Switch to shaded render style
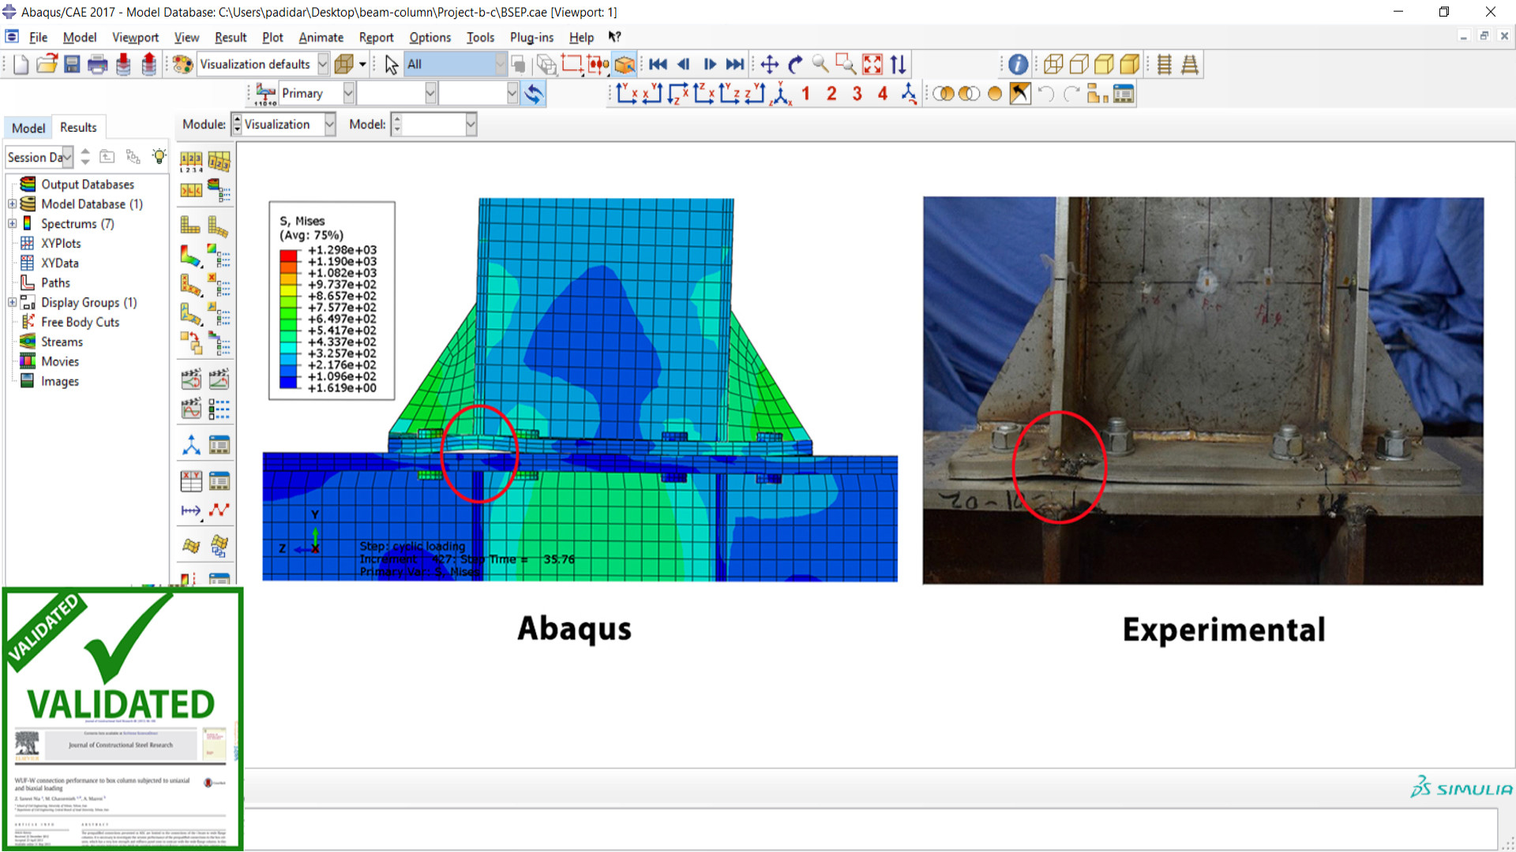The height and width of the screenshot is (852, 1516). tap(1130, 65)
